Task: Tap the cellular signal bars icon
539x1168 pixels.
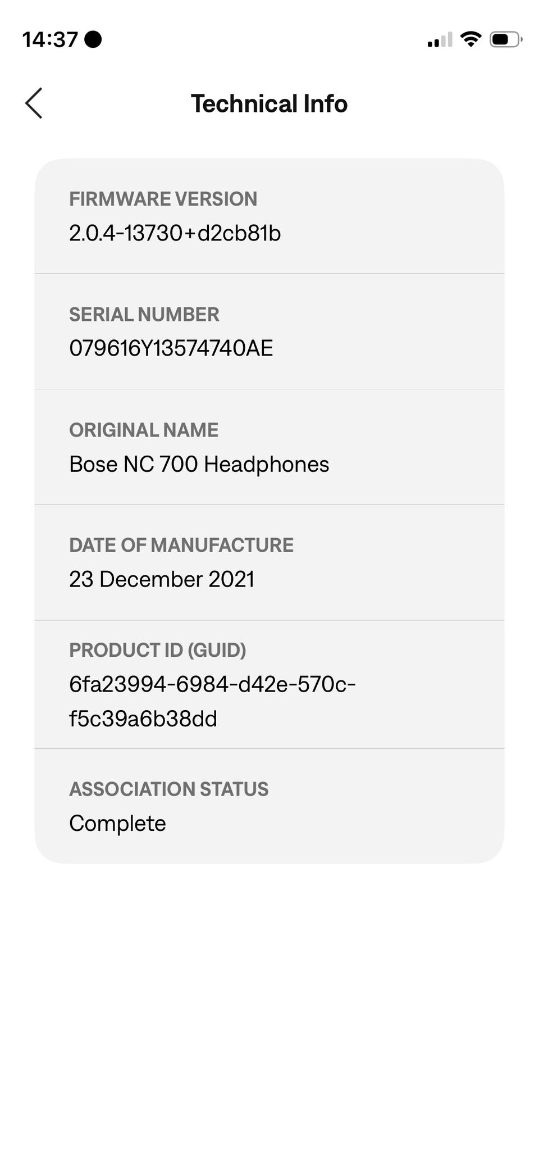Action: click(440, 40)
